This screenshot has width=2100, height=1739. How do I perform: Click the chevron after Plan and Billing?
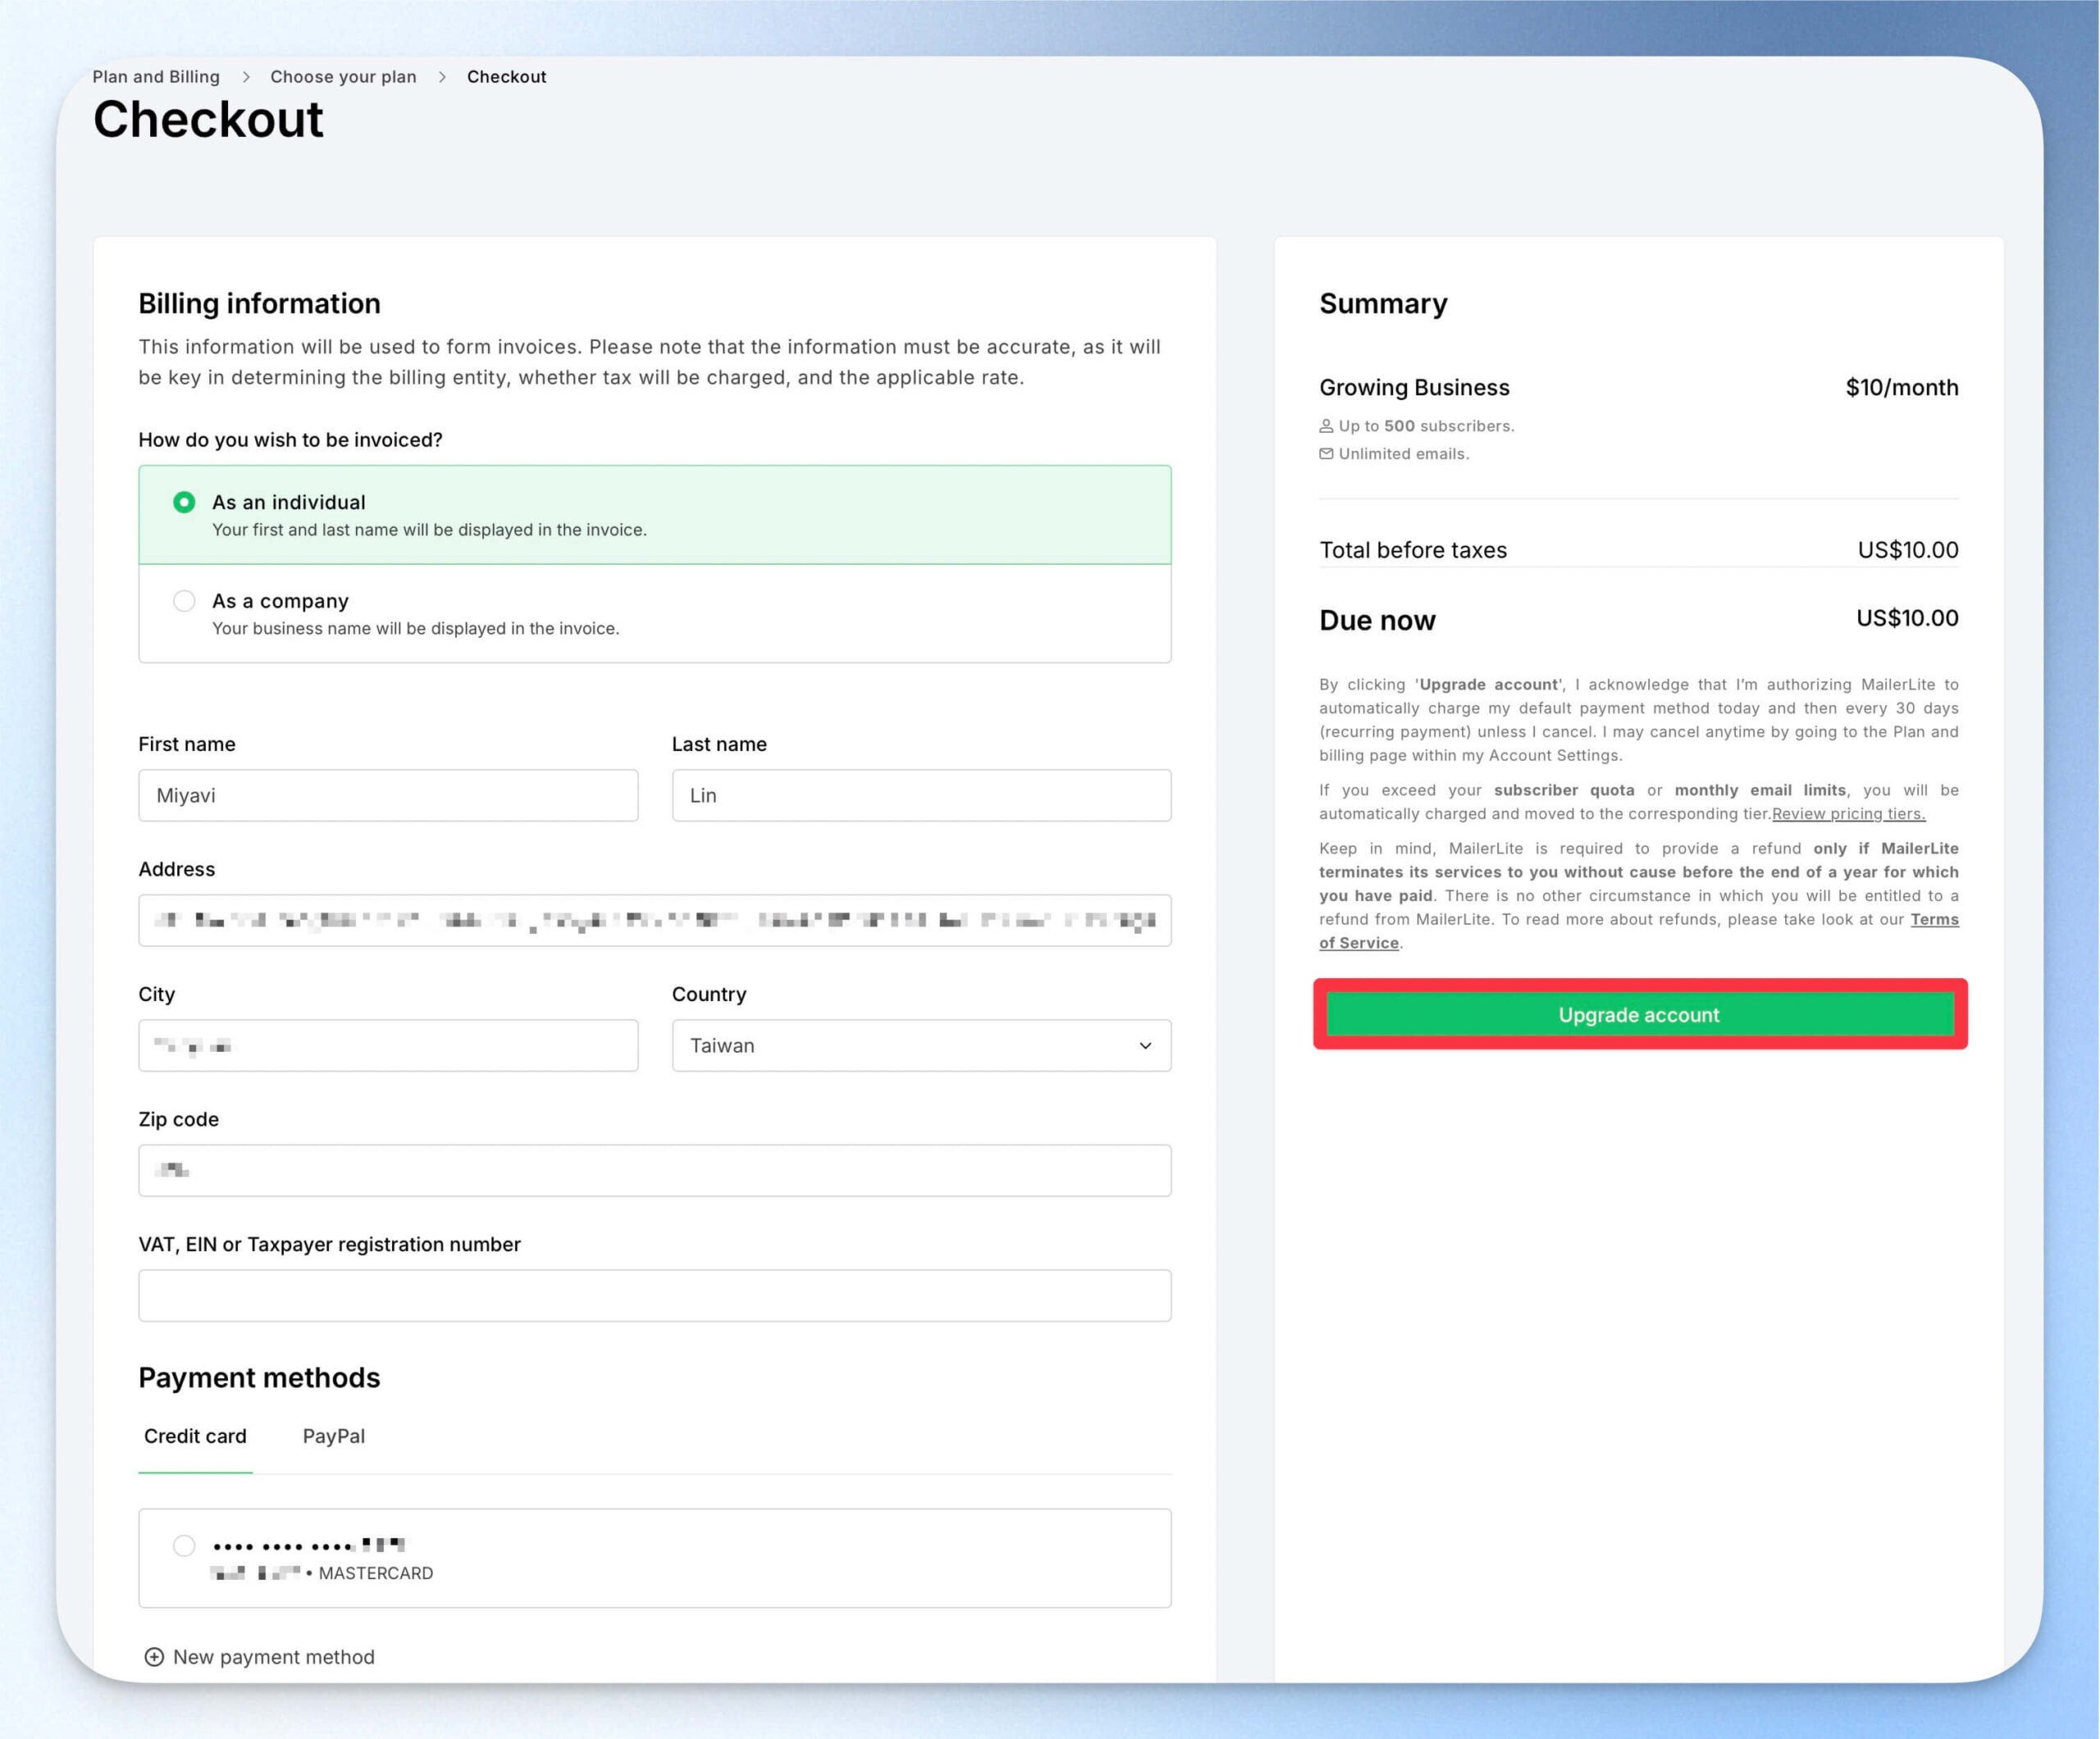coord(246,77)
